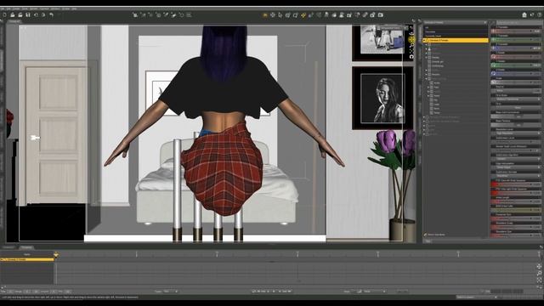The height and width of the screenshot is (306, 544).
Task: Click the X Rotate row's red circular icon
Action: [x=493, y=56]
